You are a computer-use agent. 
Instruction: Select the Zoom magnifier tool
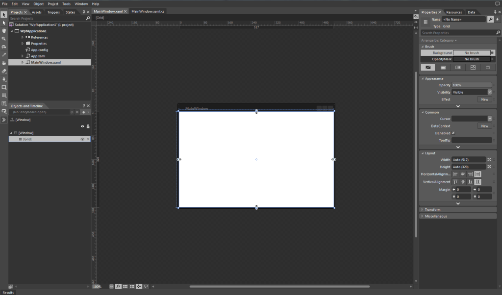click(x=4, y=38)
